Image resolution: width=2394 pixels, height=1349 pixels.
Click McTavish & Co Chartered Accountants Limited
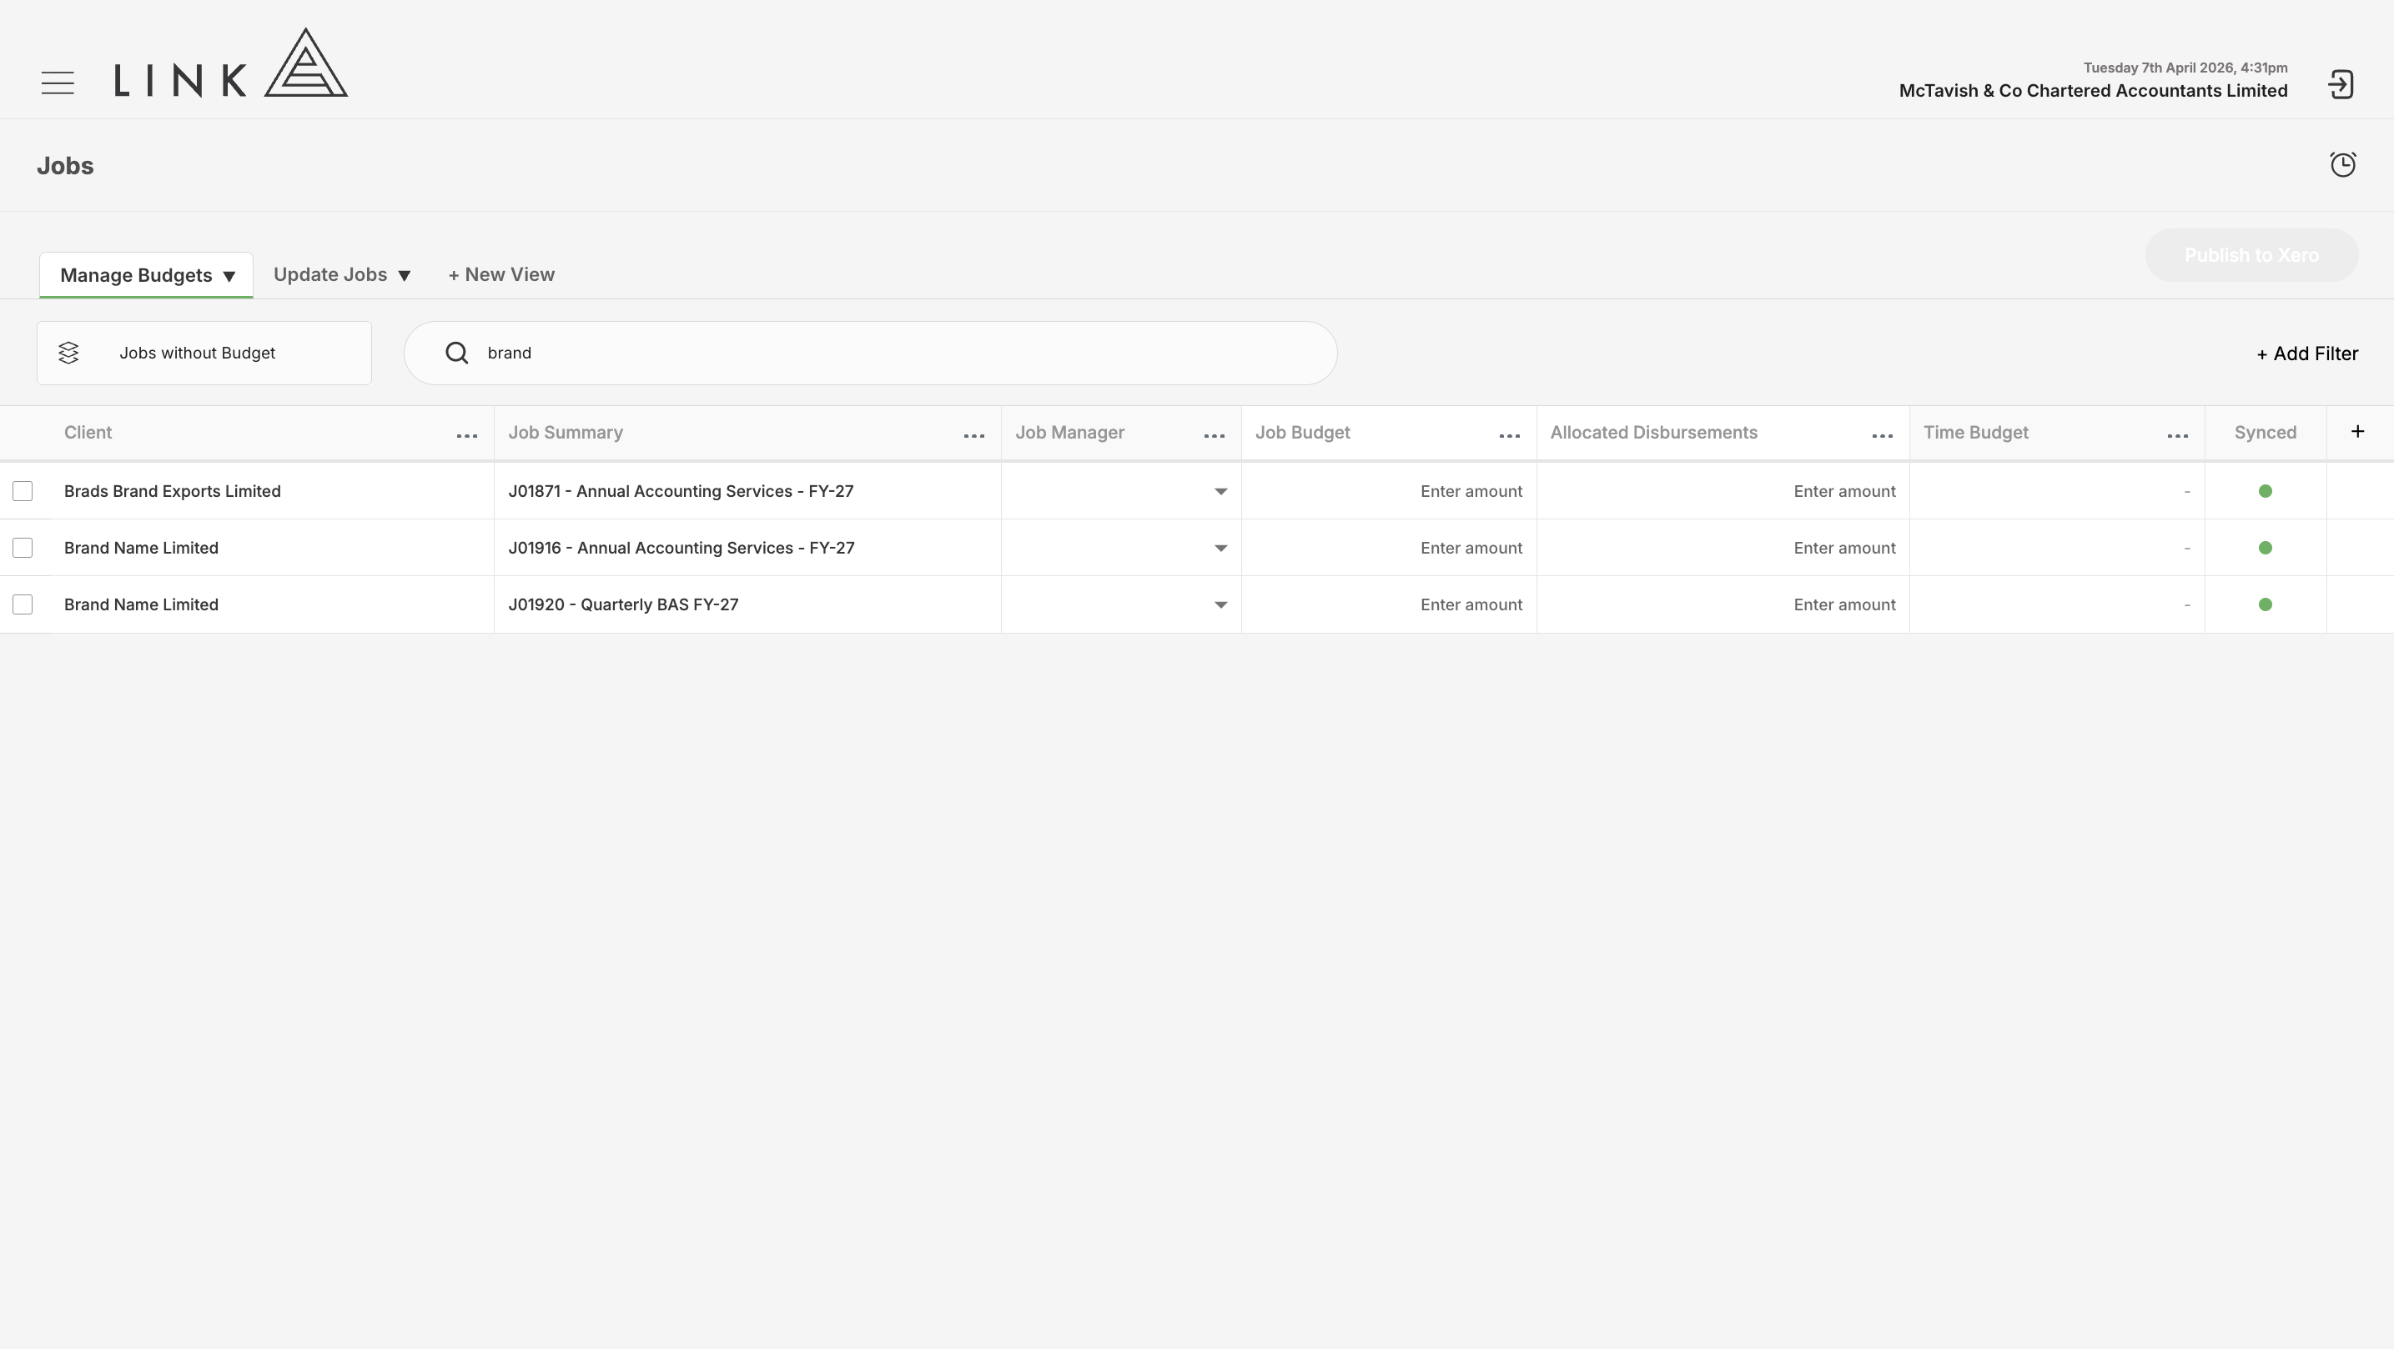2093,91
